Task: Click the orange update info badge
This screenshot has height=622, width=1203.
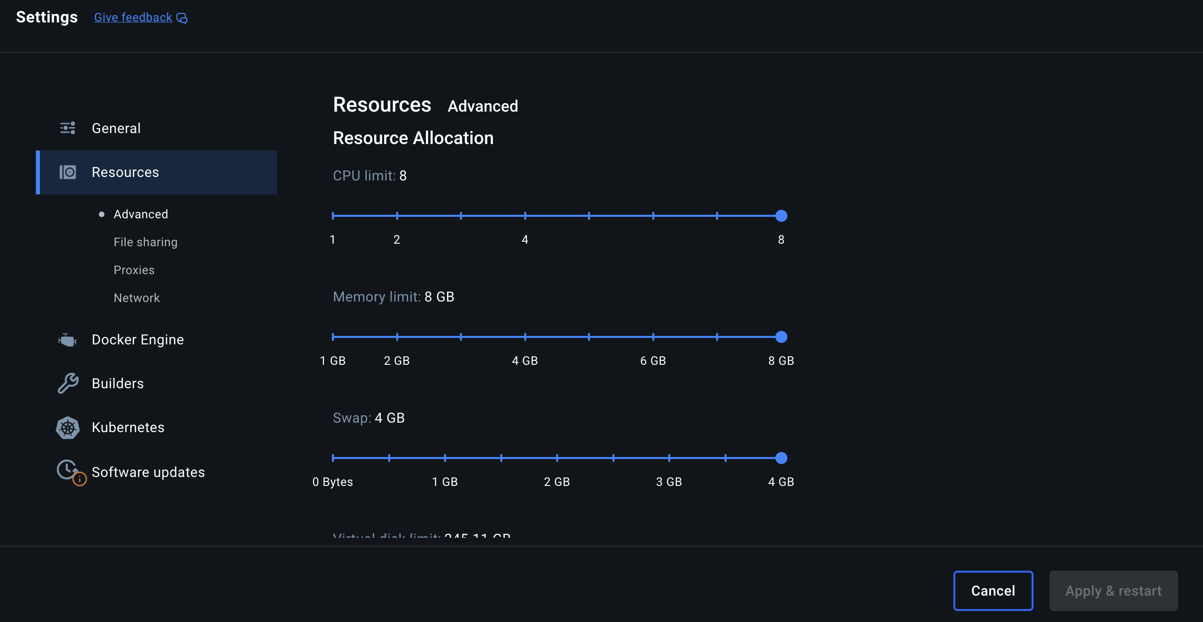Action: pos(80,479)
